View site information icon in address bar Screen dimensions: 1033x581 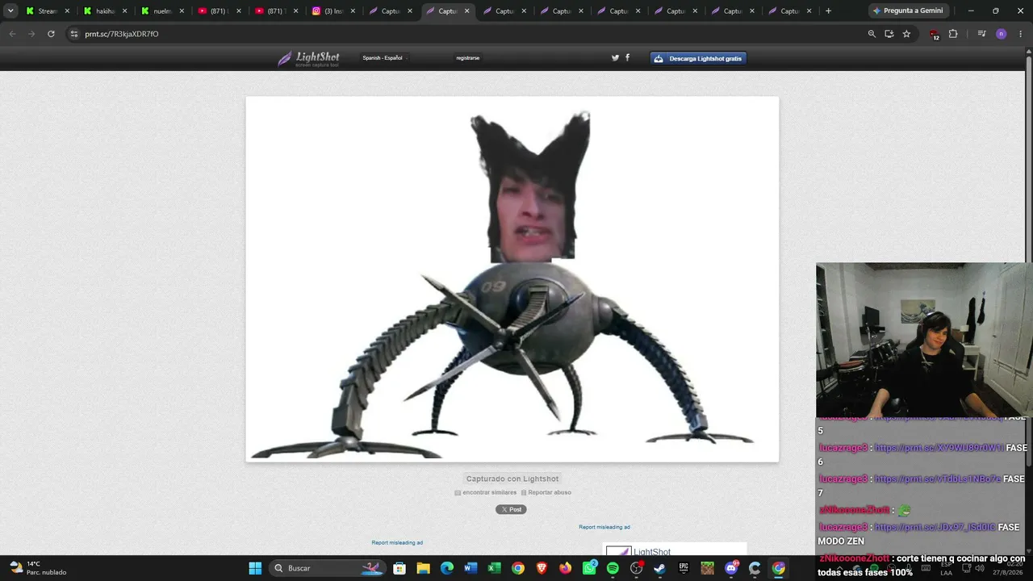click(73, 34)
